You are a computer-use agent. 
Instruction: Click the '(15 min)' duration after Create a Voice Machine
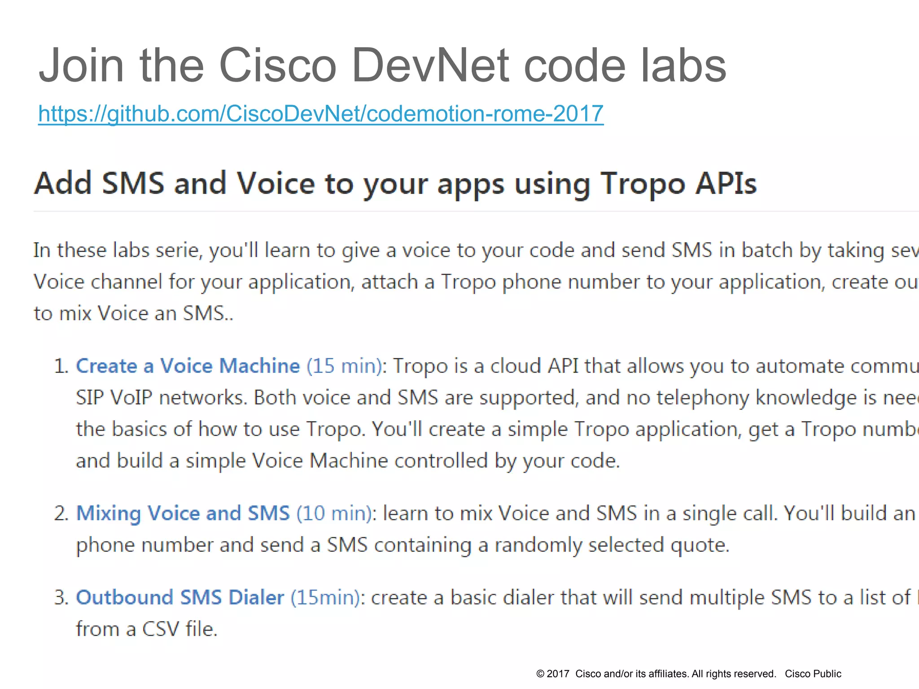tap(344, 366)
